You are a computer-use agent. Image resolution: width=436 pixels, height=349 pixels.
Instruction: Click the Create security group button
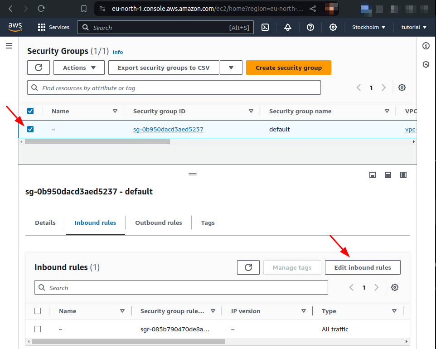[x=289, y=67]
